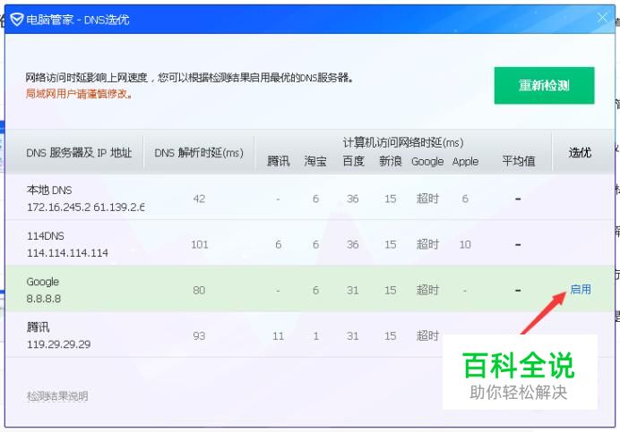Click the 新浪 sub-column header
This screenshot has width=620, height=432.
391,161
